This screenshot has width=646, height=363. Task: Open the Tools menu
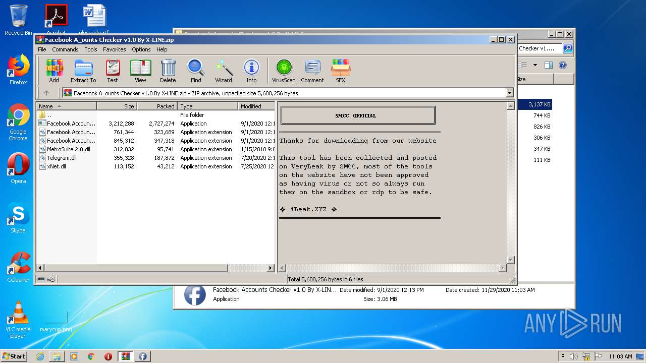pyautogui.click(x=91, y=49)
